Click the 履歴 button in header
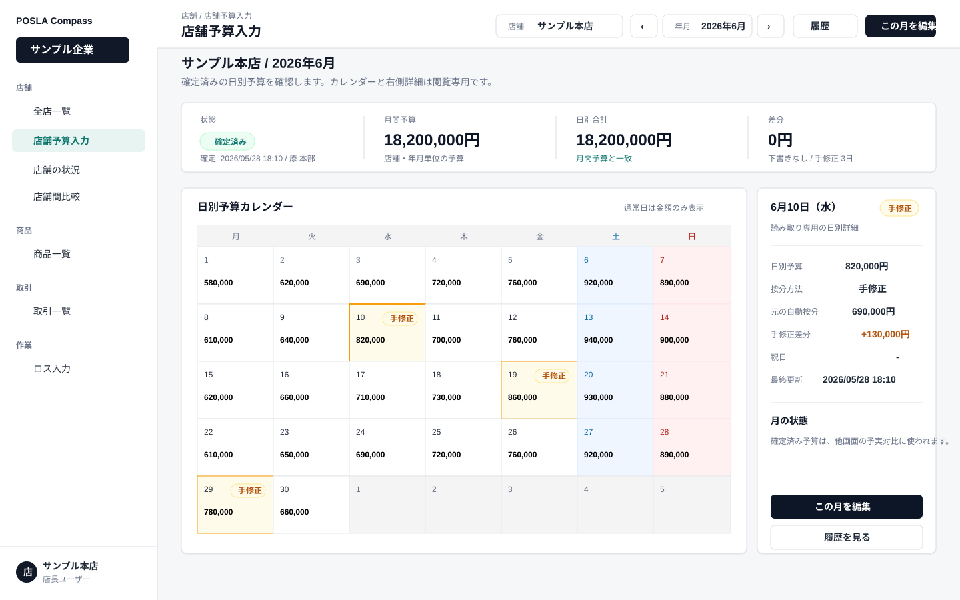This screenshot has width=960, height=600. tap(825, 26)
